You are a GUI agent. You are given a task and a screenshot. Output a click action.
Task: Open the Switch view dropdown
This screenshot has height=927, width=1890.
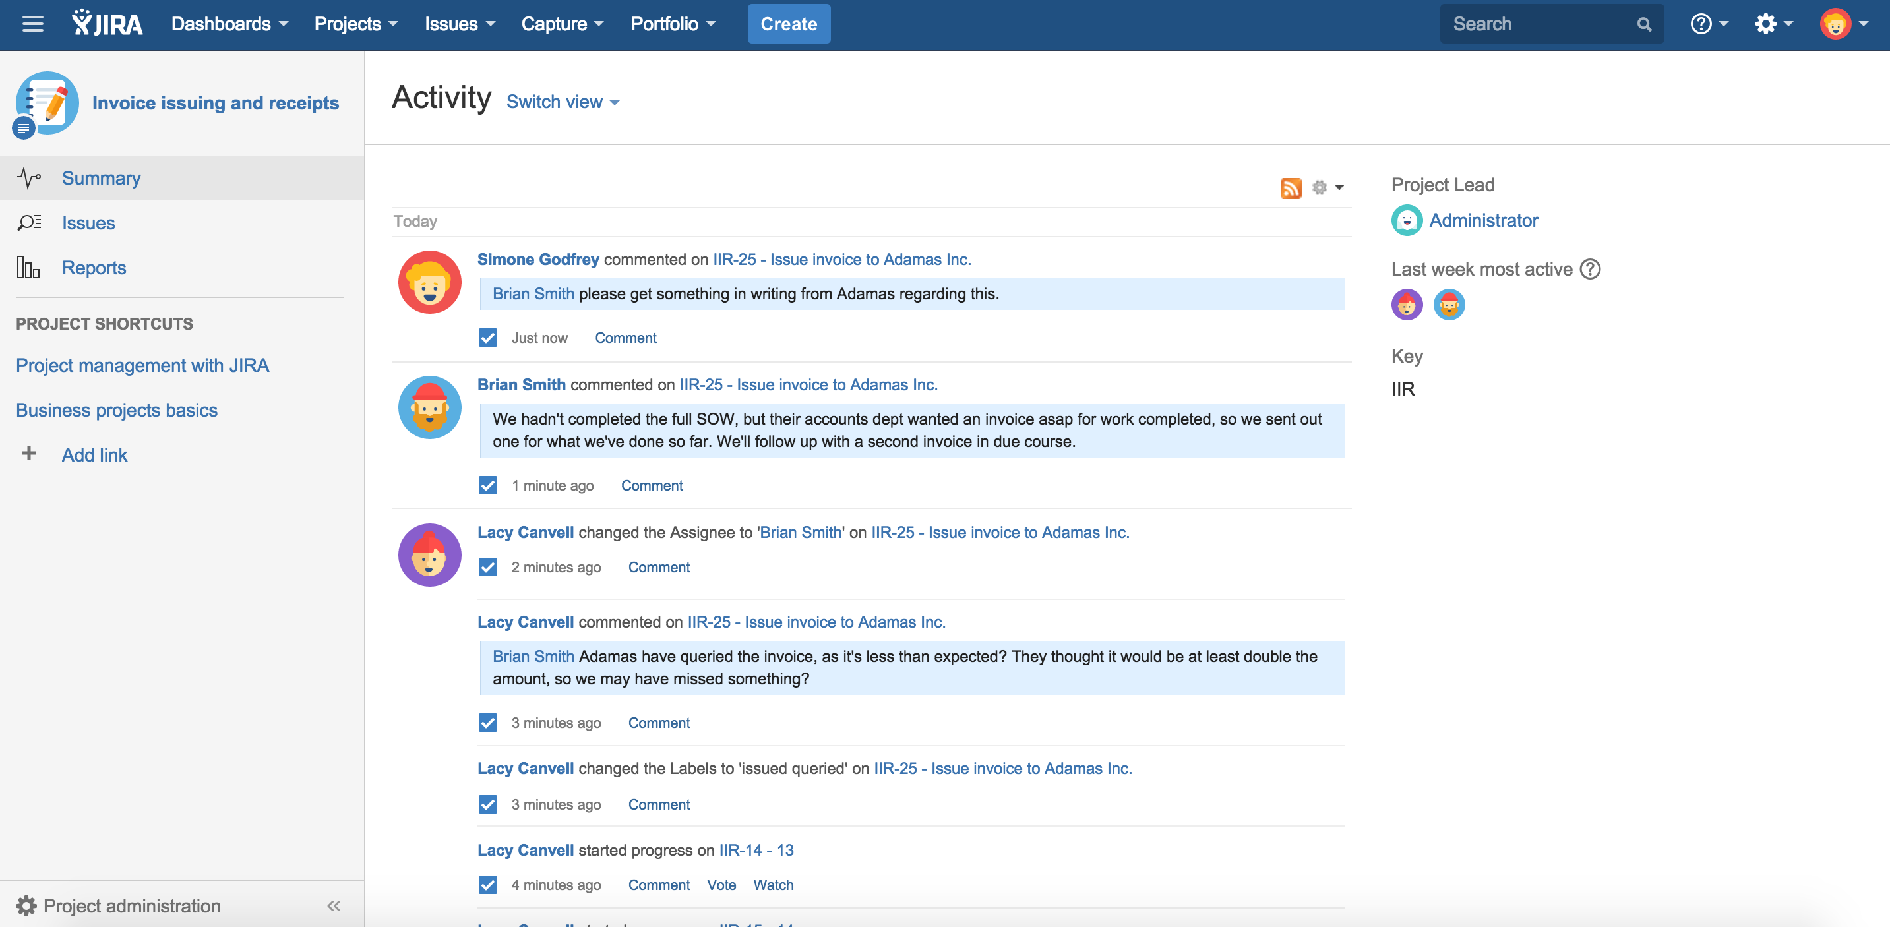(x=563, y=102)
